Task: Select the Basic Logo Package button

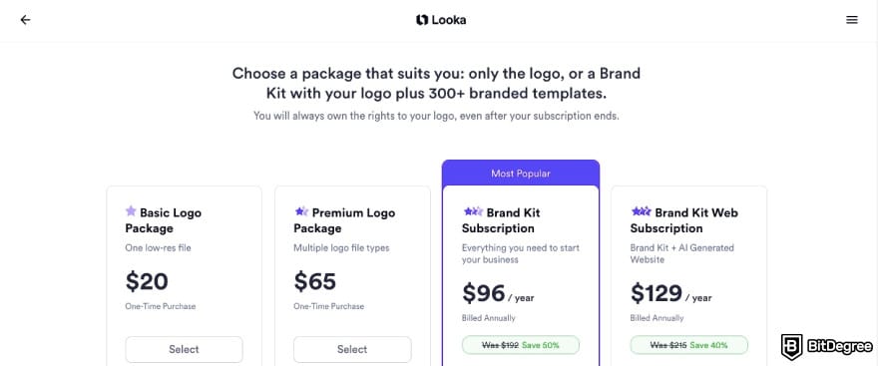Action: (185, 349)
